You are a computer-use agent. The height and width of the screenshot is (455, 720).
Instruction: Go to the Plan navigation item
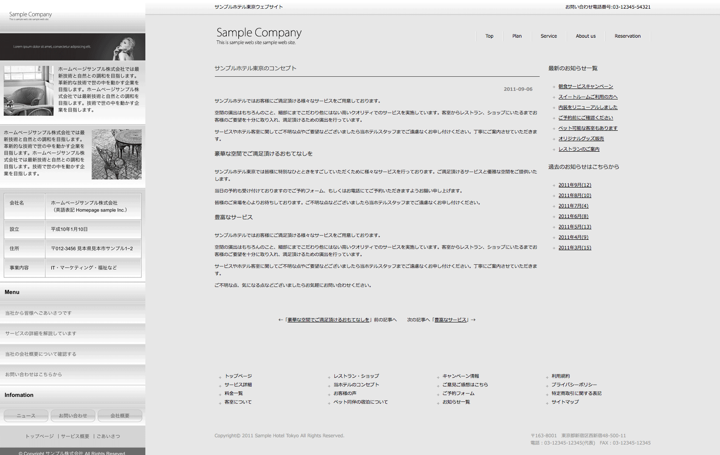pos(517,36)
